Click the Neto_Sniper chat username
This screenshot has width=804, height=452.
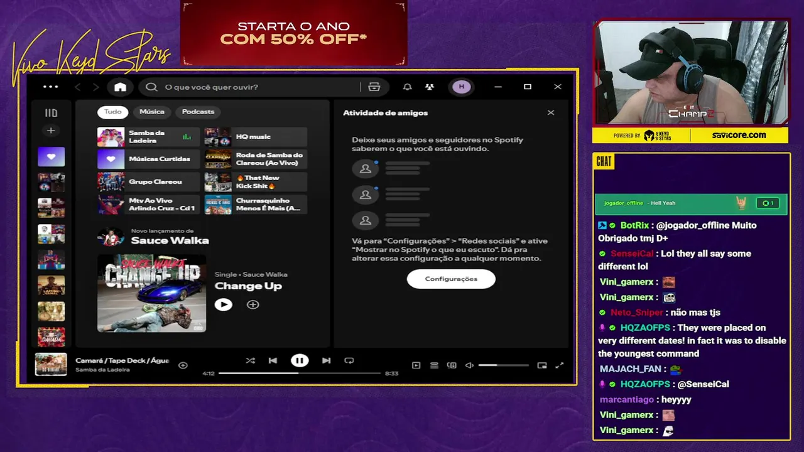tap(637, 312)
